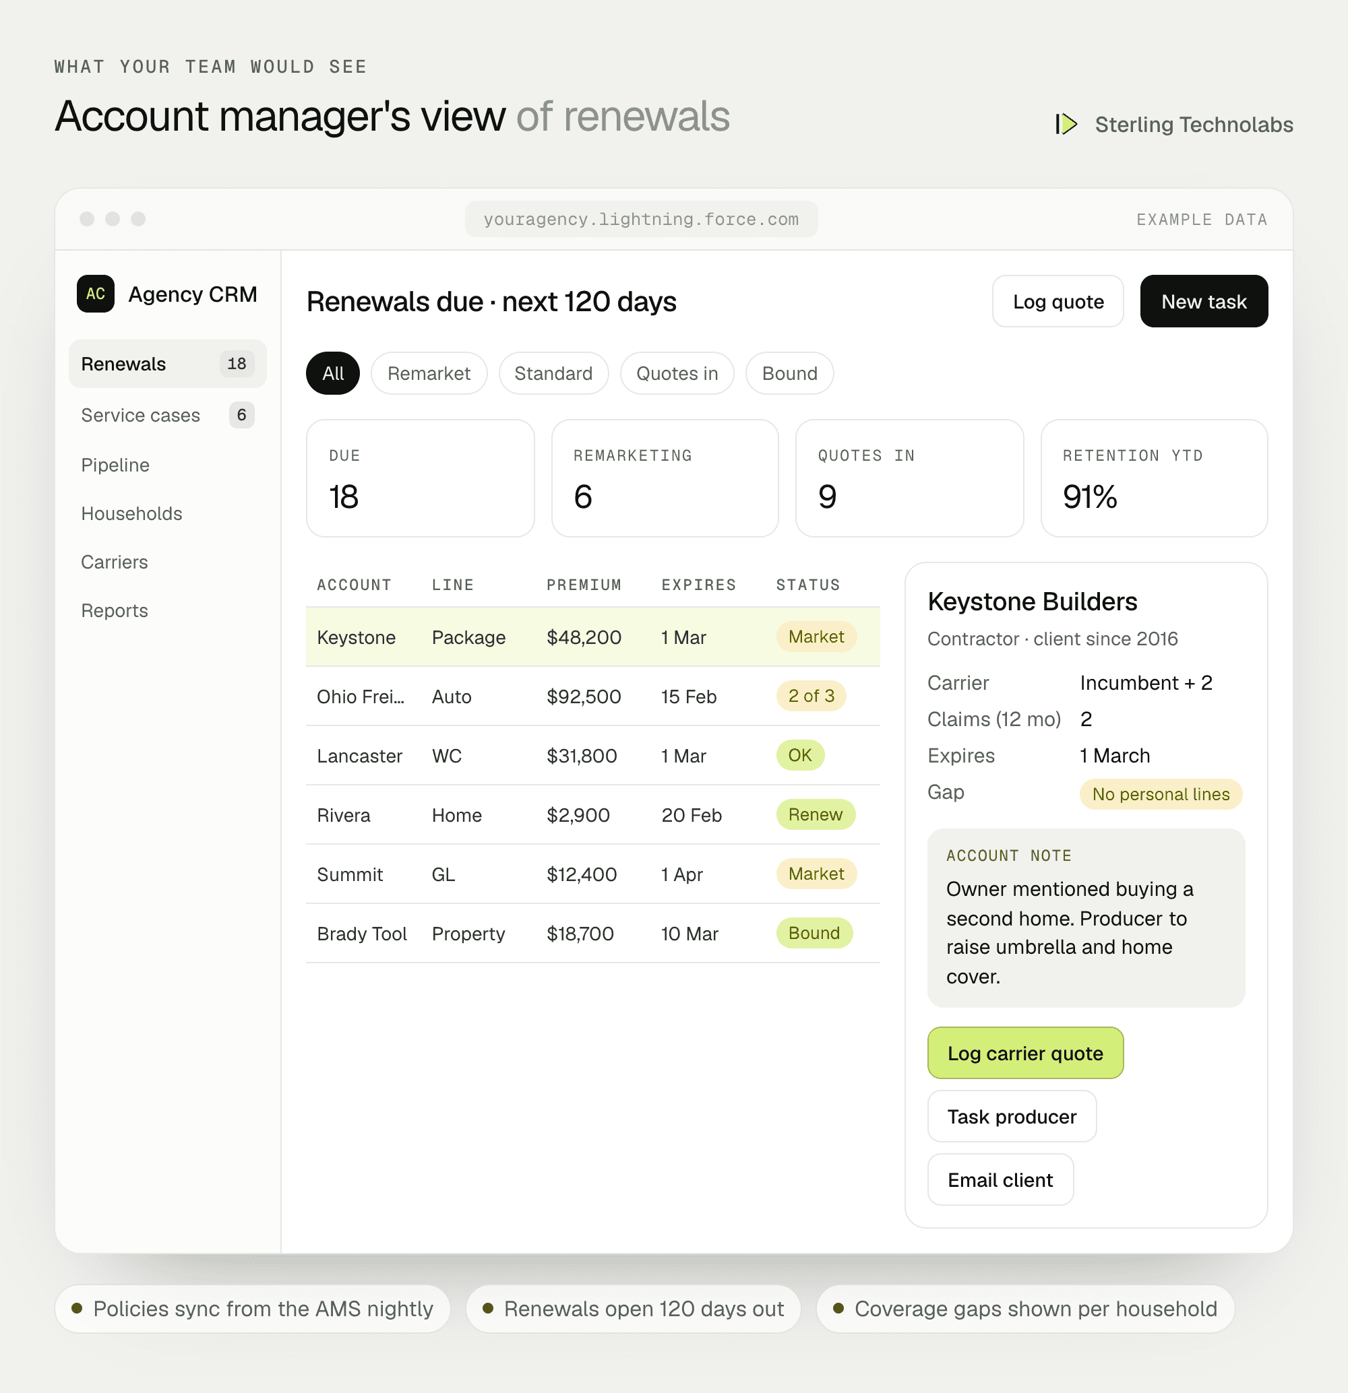Click the Sterling Technolabs logo mark
1348x1393 pixels.
(x=1066, y=125)
